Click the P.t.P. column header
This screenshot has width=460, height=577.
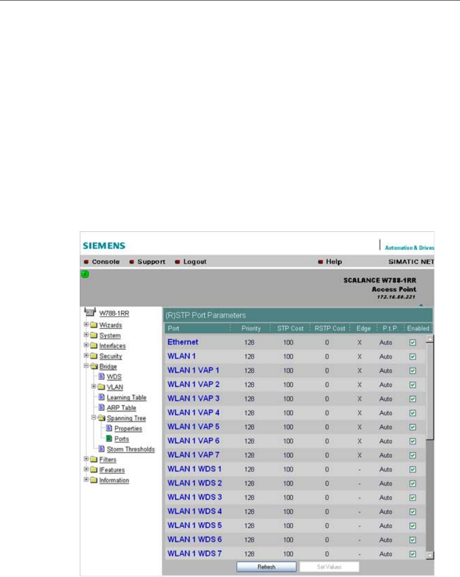pyautogui.click(x=390, y=329)
